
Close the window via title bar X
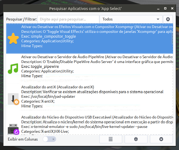pos(172,8)
